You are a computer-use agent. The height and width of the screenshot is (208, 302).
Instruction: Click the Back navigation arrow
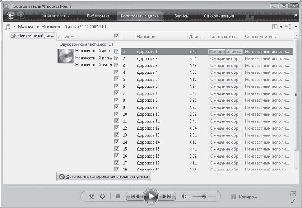tap(11, 16)
